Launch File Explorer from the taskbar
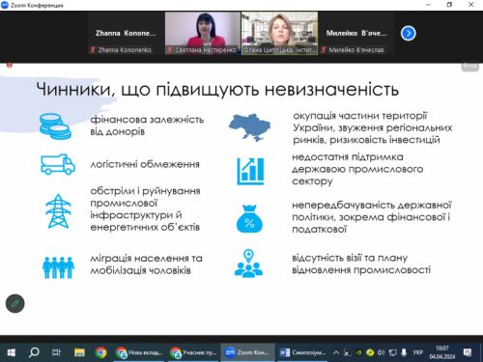Screen dimensions: 483x362 coord(79,353)
